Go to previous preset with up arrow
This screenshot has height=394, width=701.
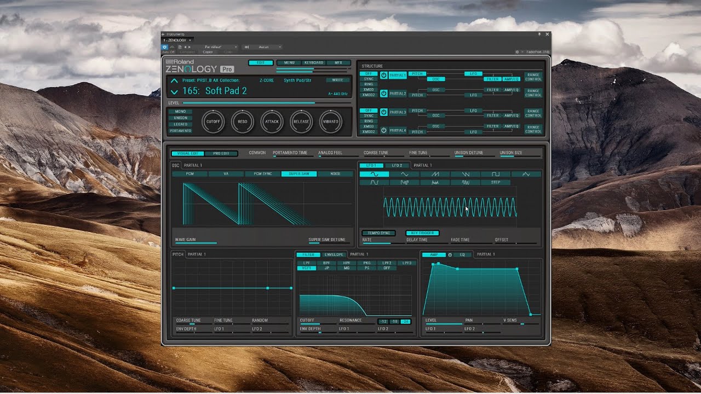click(174, 81)
